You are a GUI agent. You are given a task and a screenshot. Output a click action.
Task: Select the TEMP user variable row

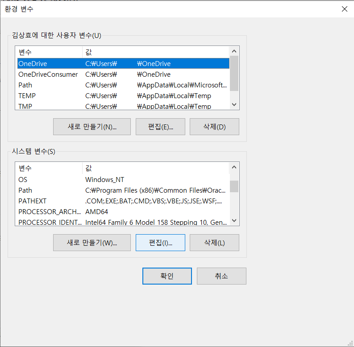click(123, 96)
